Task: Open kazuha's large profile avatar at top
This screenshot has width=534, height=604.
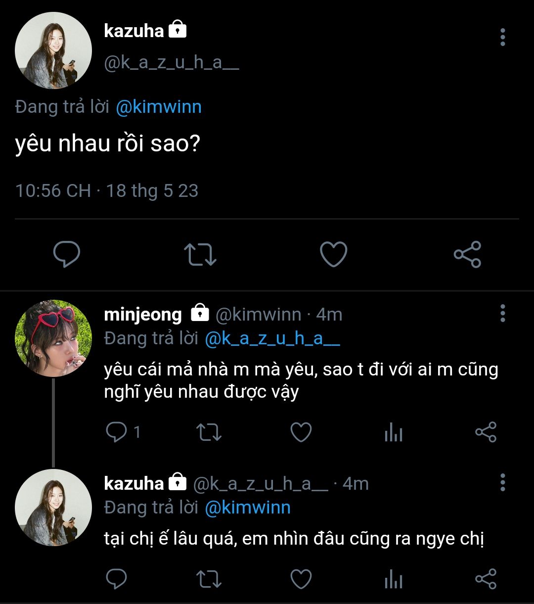Action: pyautogui.click(x=53, y=50)
